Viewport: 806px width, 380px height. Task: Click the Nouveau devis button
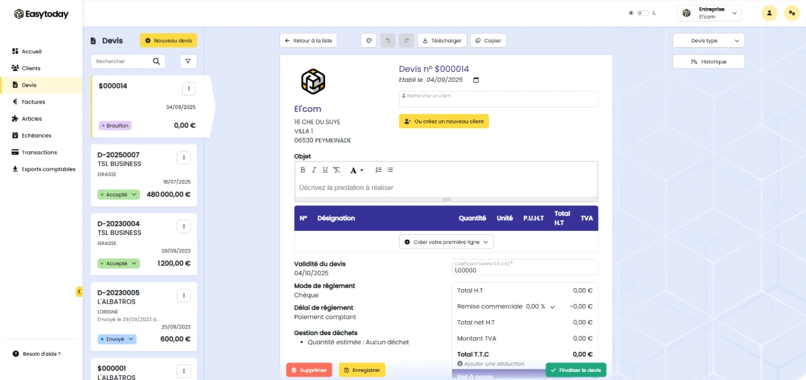point(169,41)
